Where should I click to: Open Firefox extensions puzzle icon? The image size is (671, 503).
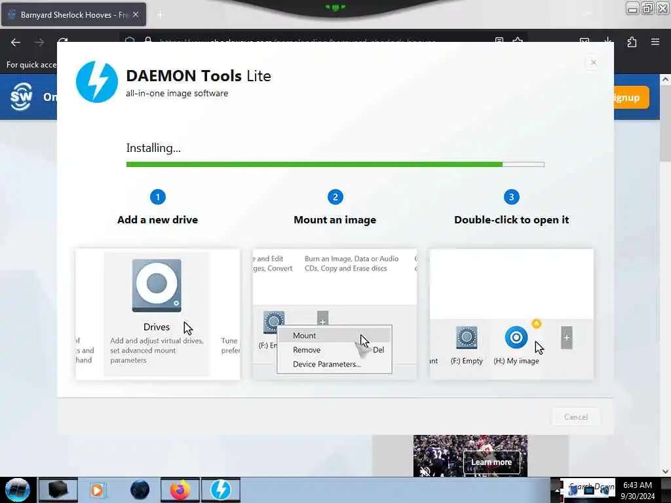(632, 42)
